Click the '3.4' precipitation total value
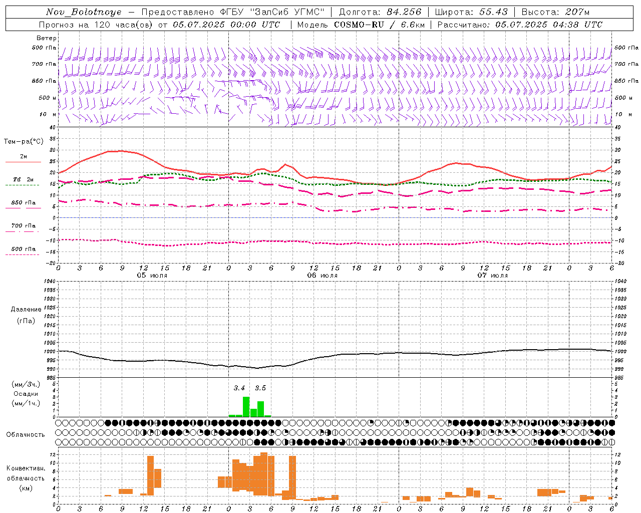 239,388
